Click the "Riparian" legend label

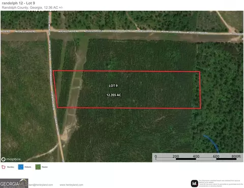(x=45, y=167)
